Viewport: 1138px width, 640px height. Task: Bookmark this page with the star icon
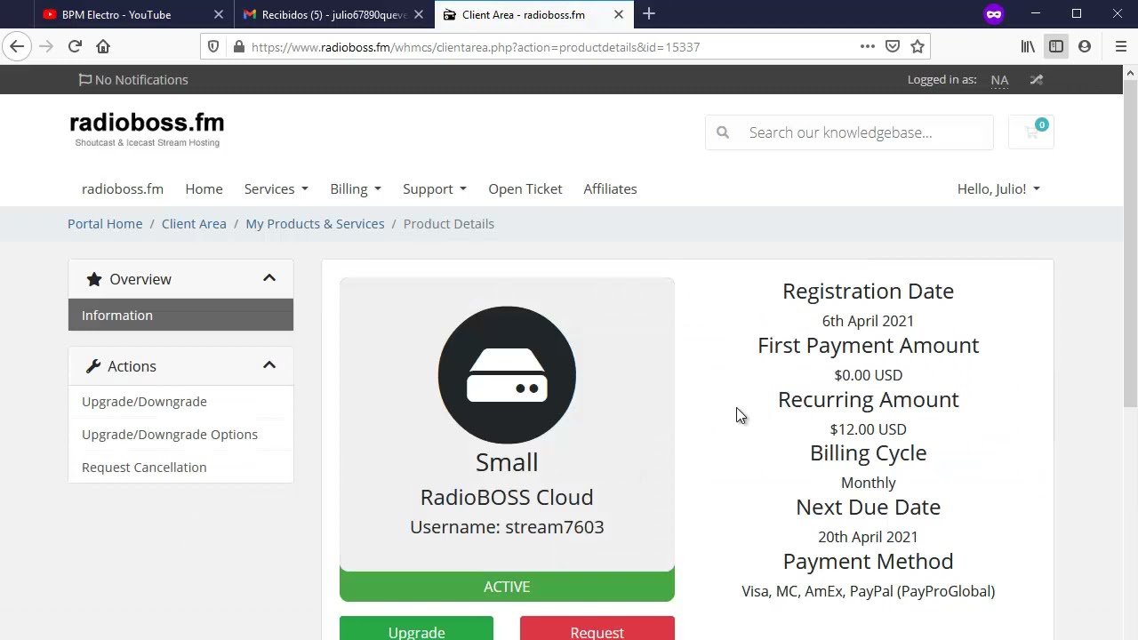(918, 46)
